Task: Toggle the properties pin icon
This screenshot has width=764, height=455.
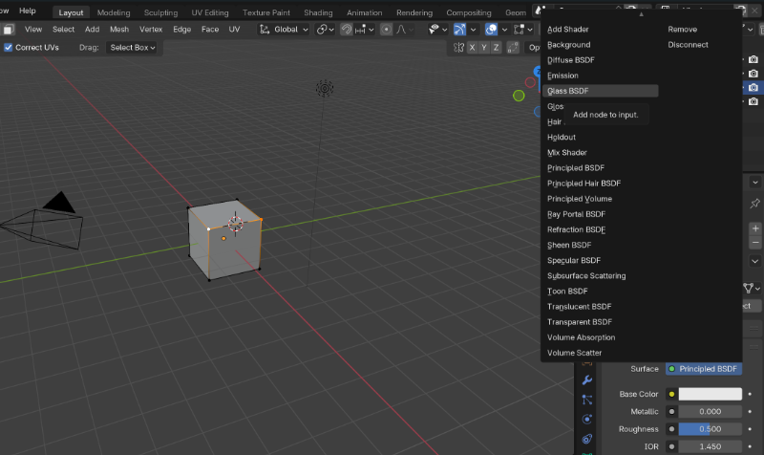Action: click(754, 204)
